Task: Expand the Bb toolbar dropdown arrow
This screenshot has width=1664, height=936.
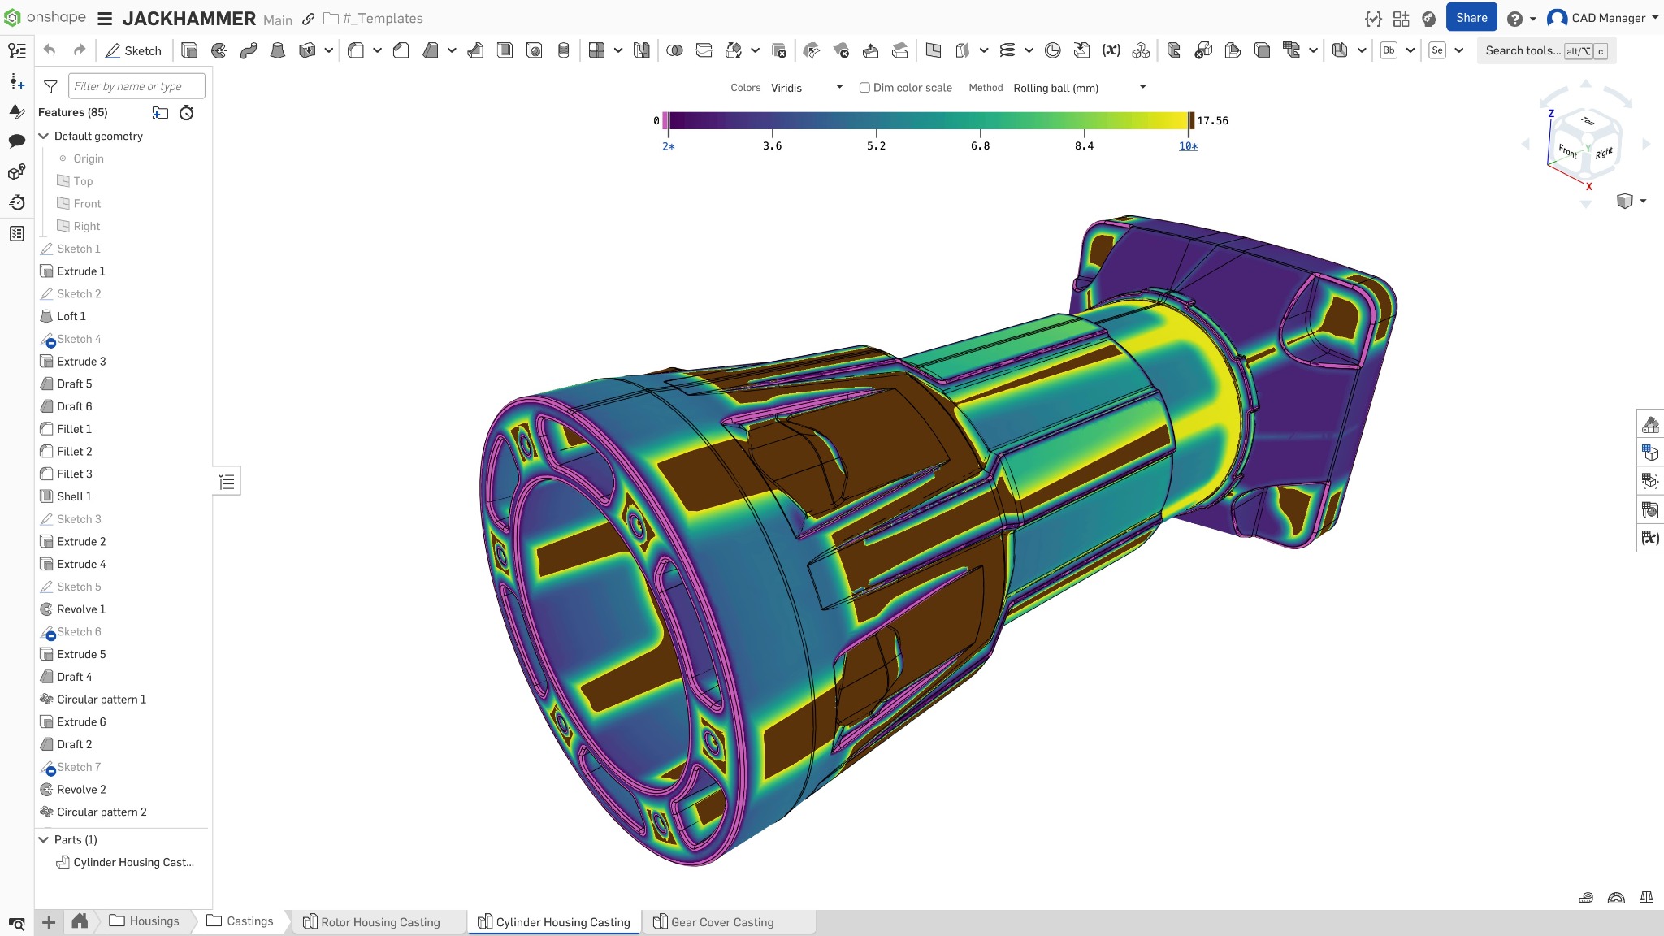Action: pyautogui.click(x=1410, y=50)
